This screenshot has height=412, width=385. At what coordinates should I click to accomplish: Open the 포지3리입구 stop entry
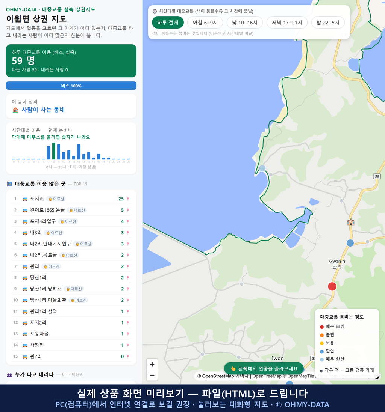pos(71,221)
